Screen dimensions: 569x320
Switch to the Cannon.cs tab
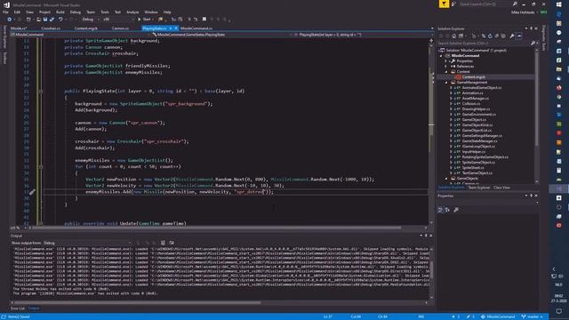click(120, 28)
